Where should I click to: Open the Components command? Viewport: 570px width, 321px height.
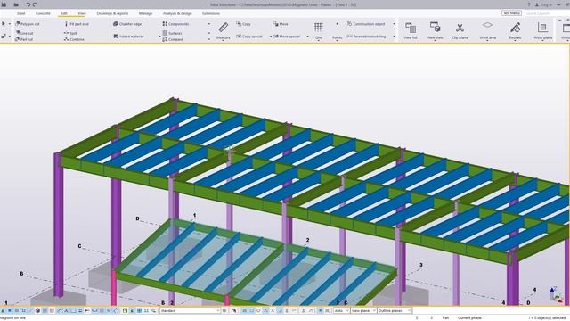175,24
